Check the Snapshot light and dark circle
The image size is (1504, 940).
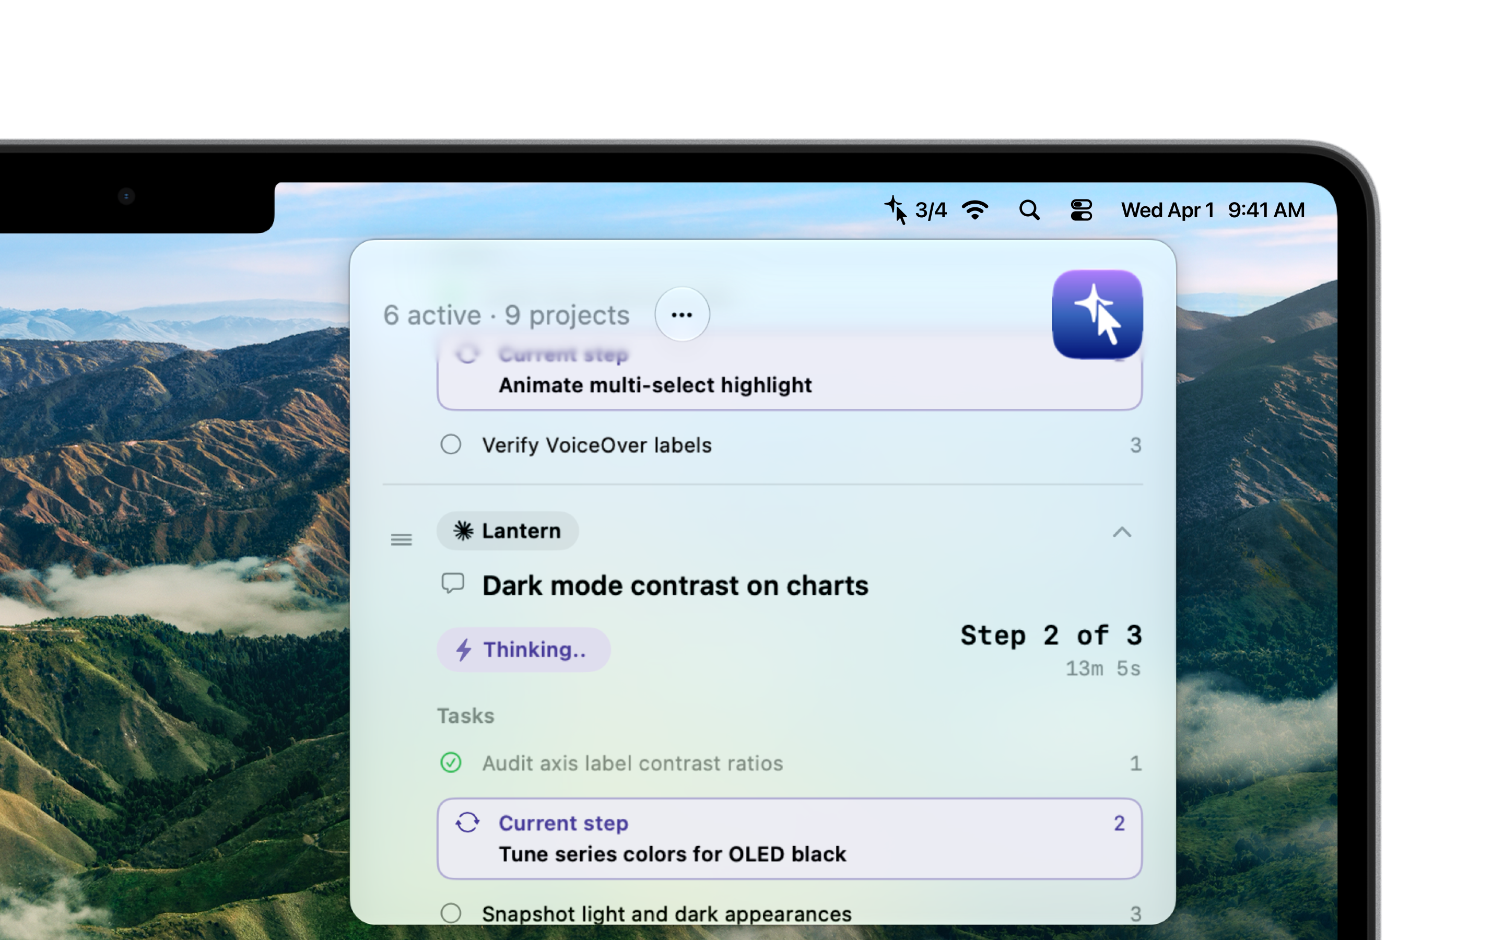451,913
